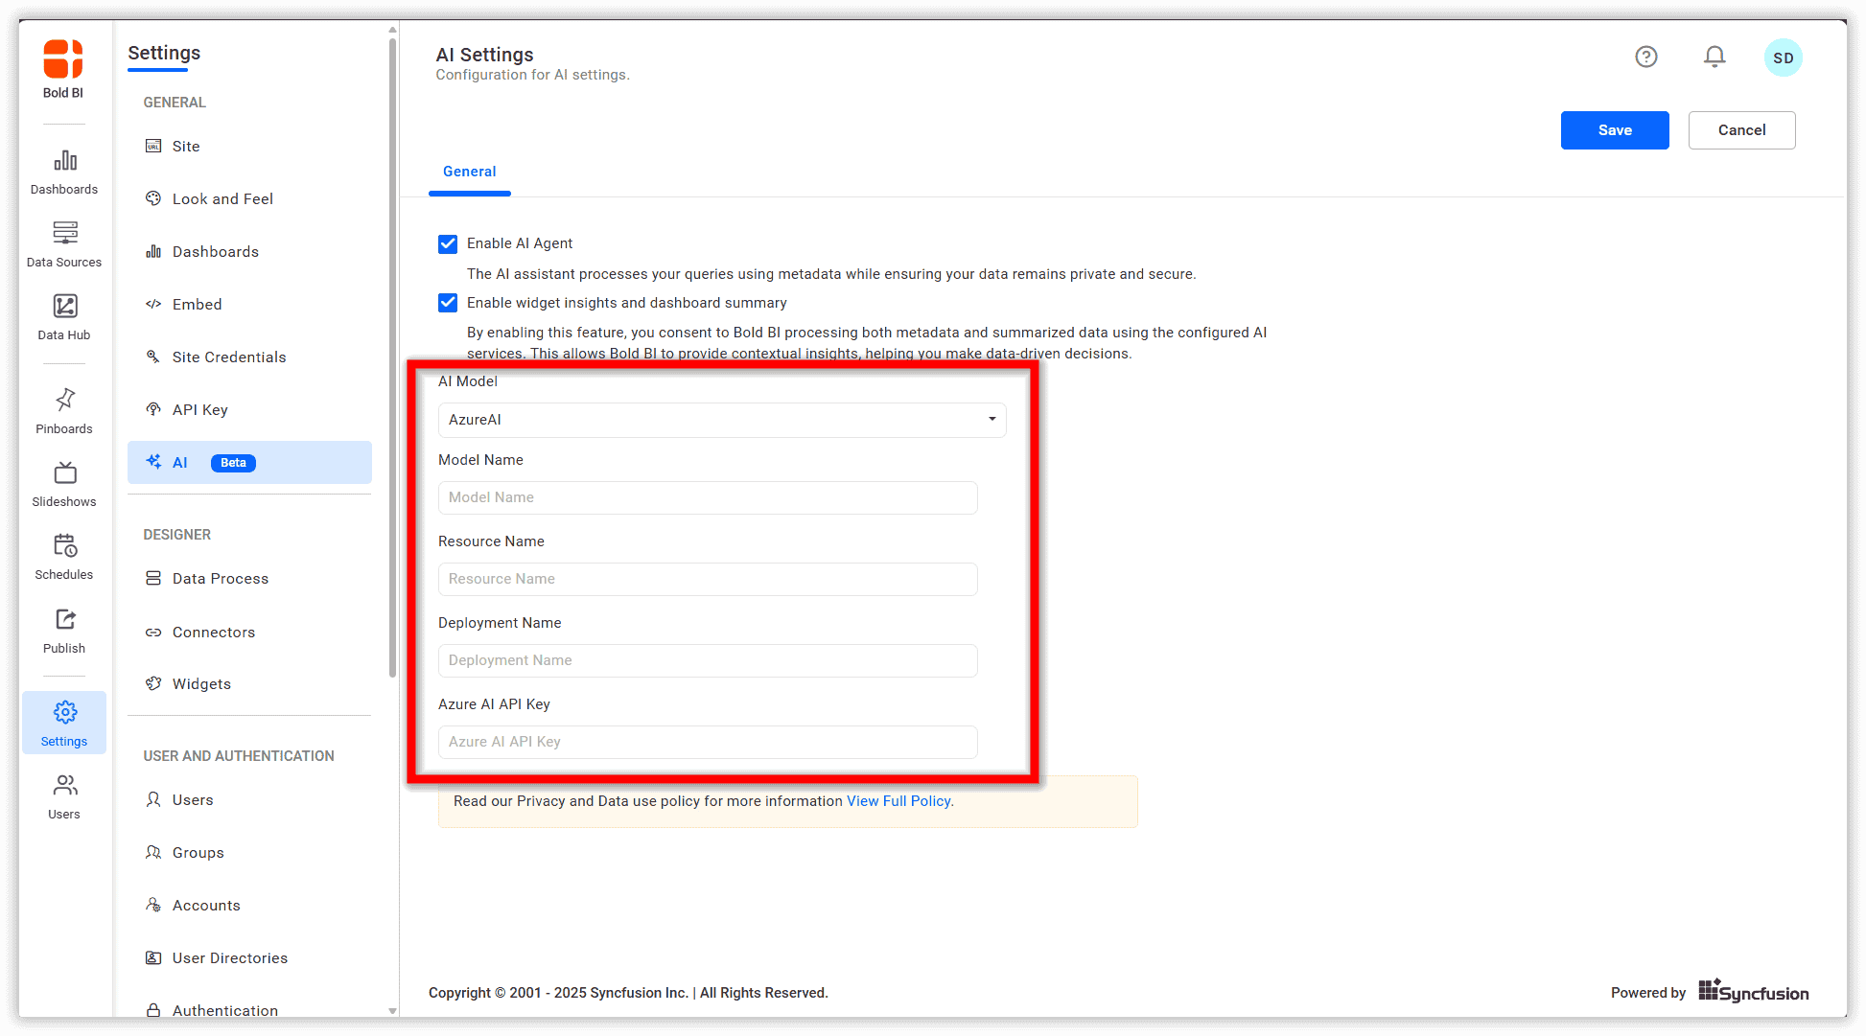Open Schedules in the navigation bar

(64, 558)
